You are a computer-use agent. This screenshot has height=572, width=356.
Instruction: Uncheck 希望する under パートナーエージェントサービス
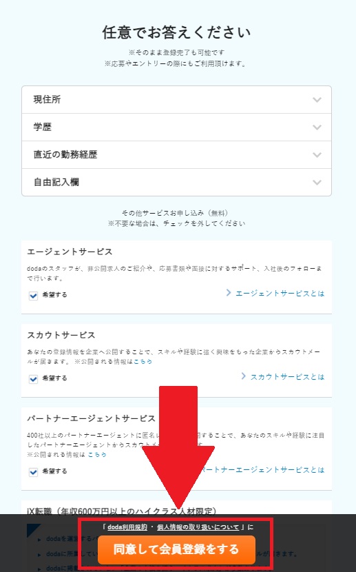click(33, 472)
